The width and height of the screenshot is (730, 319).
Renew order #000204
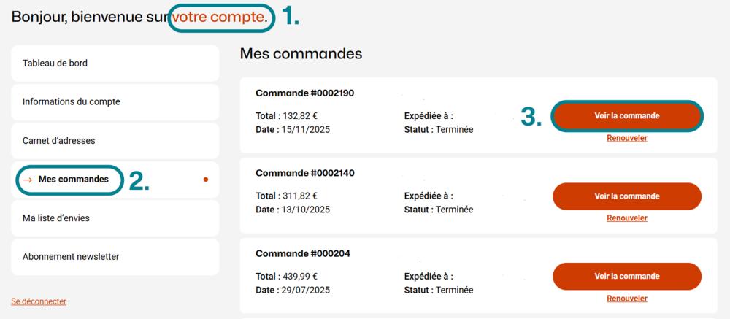pos(627,299)
